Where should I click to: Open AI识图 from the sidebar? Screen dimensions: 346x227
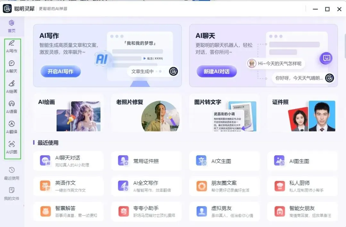coord(12,147)
